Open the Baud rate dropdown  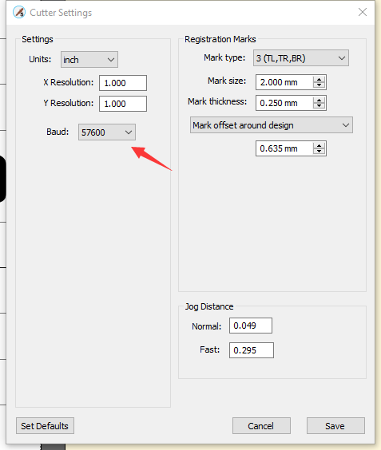pos(107,132)
